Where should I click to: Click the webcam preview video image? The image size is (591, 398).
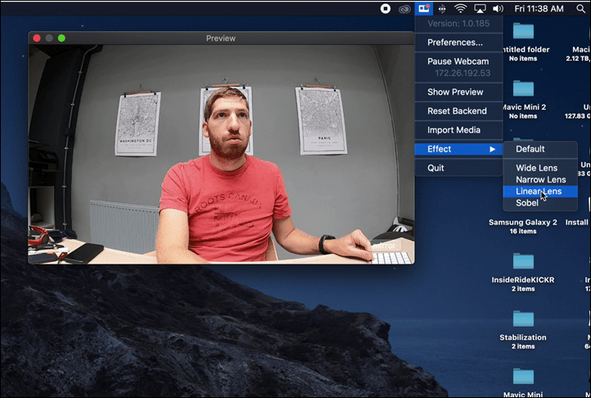[x=221, y=154]
